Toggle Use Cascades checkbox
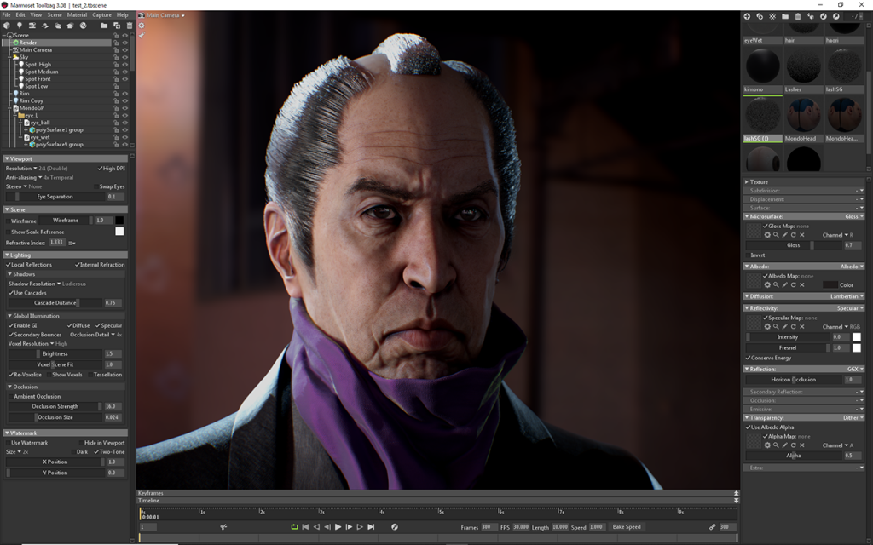 (10, 293)
